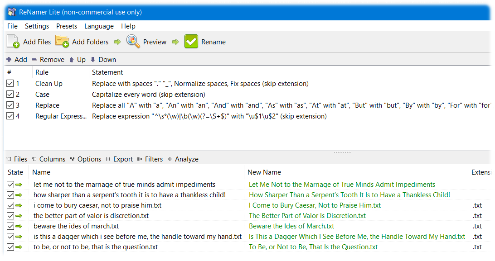Click the Columns panel icon
Image resolution: width=495 pixels, height=261 pixels.
[34, 159]
